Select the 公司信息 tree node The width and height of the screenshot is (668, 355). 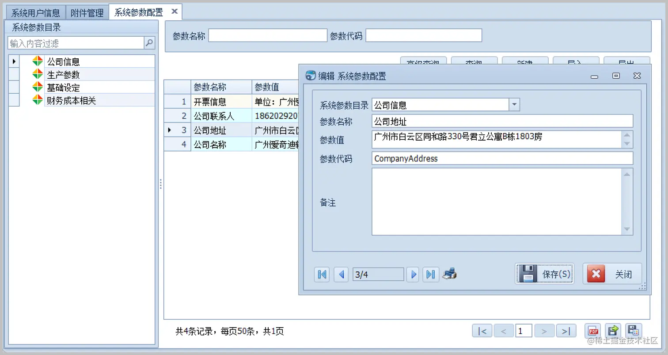64,61
